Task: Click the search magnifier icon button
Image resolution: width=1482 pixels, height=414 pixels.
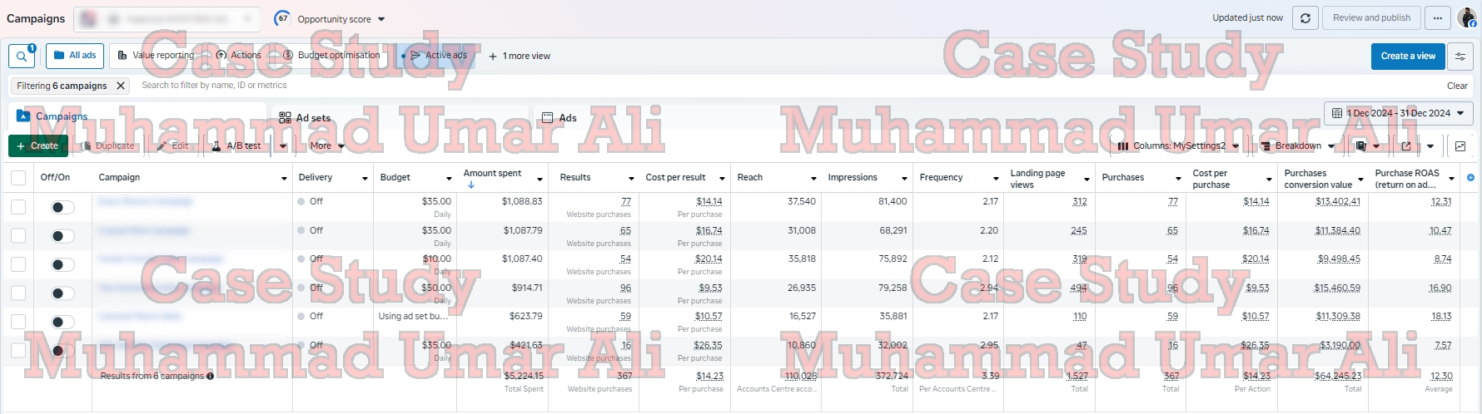Action: point(21,57)
